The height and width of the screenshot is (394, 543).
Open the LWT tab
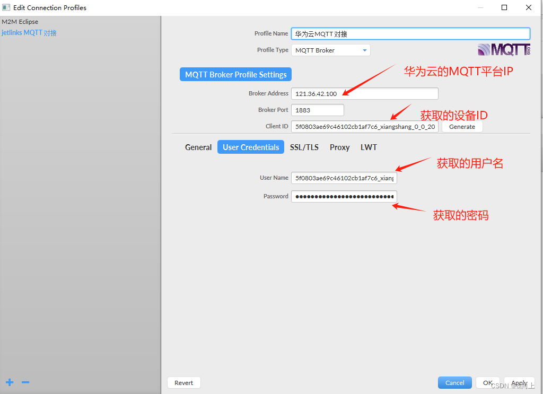(x=369, y=147)
